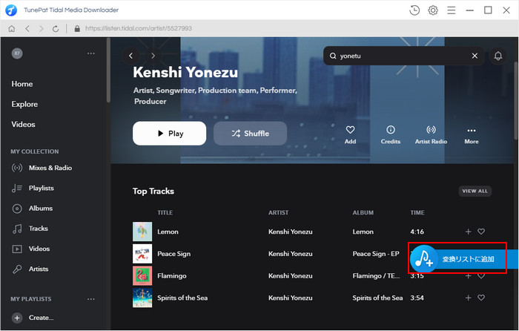Open notifications bell
Viewport: 519px width, 331px height.
click(498, 56)
